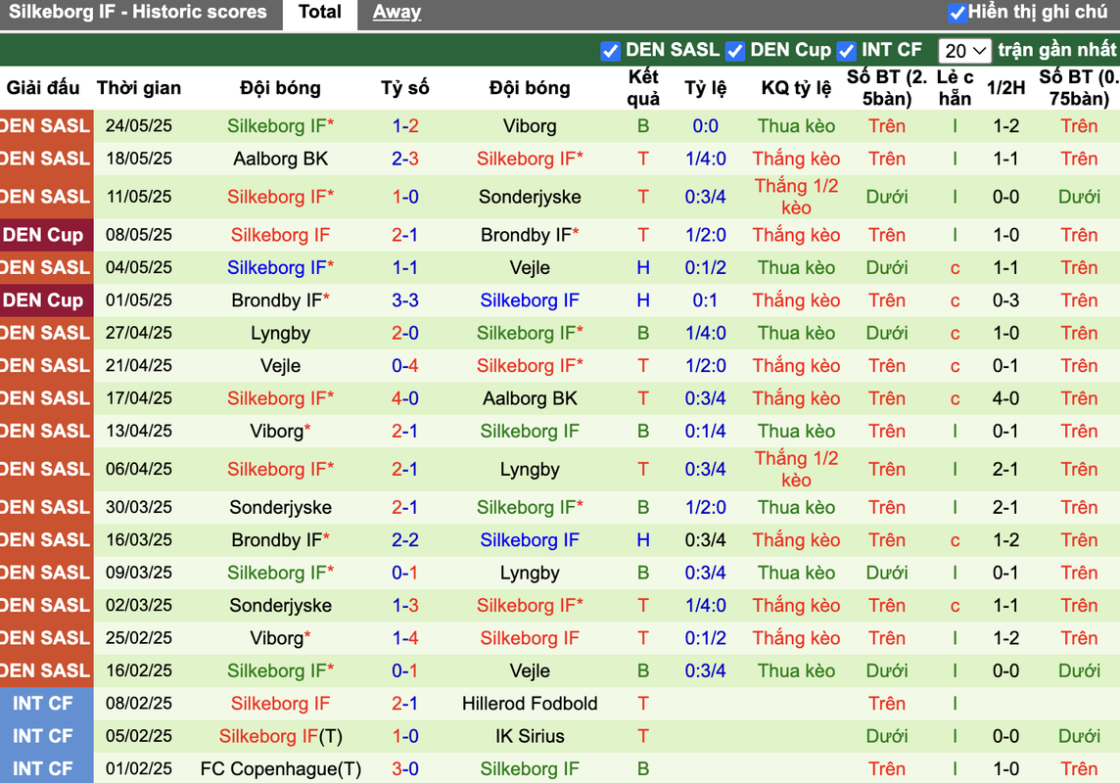This screenshot has width=1120, height=783.
Task: Open Silkeborg IF* in the 09/03/25 row
Action: click(281, 573)
